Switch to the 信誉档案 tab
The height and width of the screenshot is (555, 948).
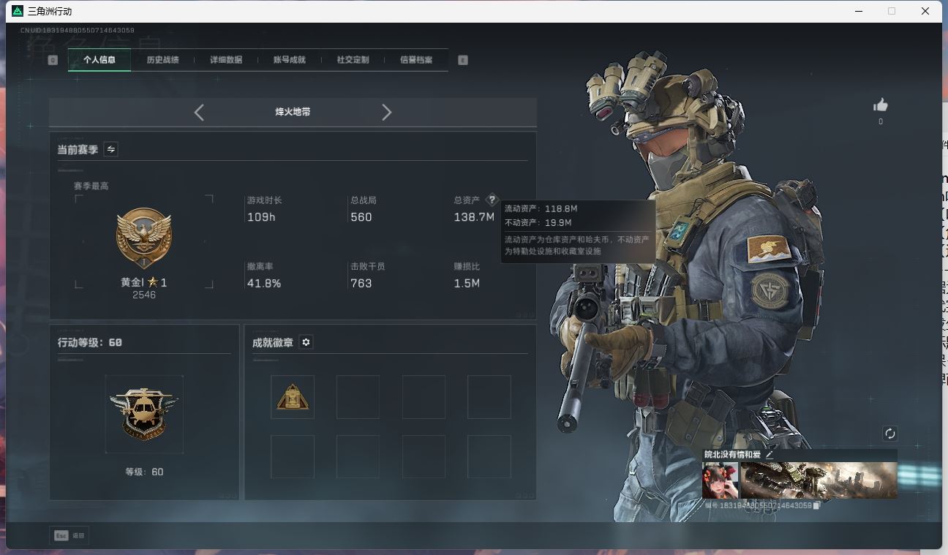coord(415,60)
